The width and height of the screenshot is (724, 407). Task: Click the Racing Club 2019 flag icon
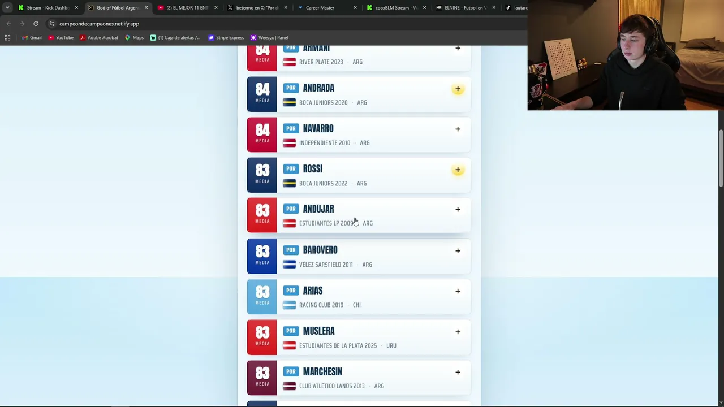289,305
